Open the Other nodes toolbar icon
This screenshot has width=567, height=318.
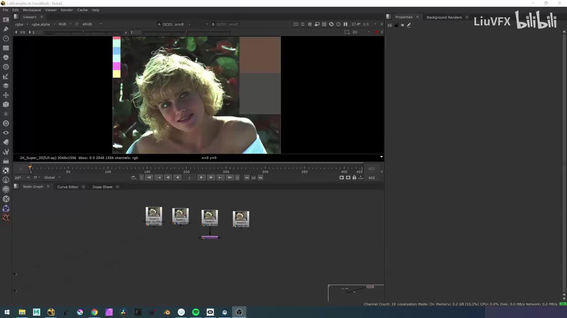(x=6, y=161)
